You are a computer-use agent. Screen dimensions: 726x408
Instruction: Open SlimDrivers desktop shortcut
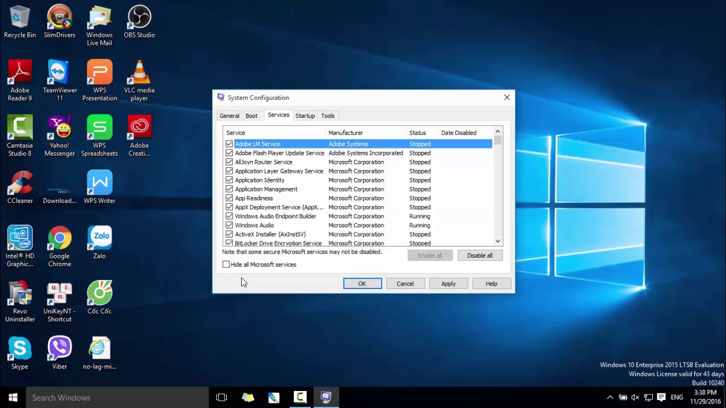[60, 22]
